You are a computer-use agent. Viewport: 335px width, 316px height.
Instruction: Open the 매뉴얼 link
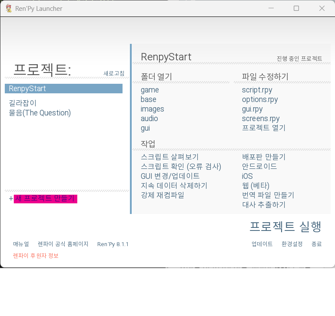(x=21, y=244)
